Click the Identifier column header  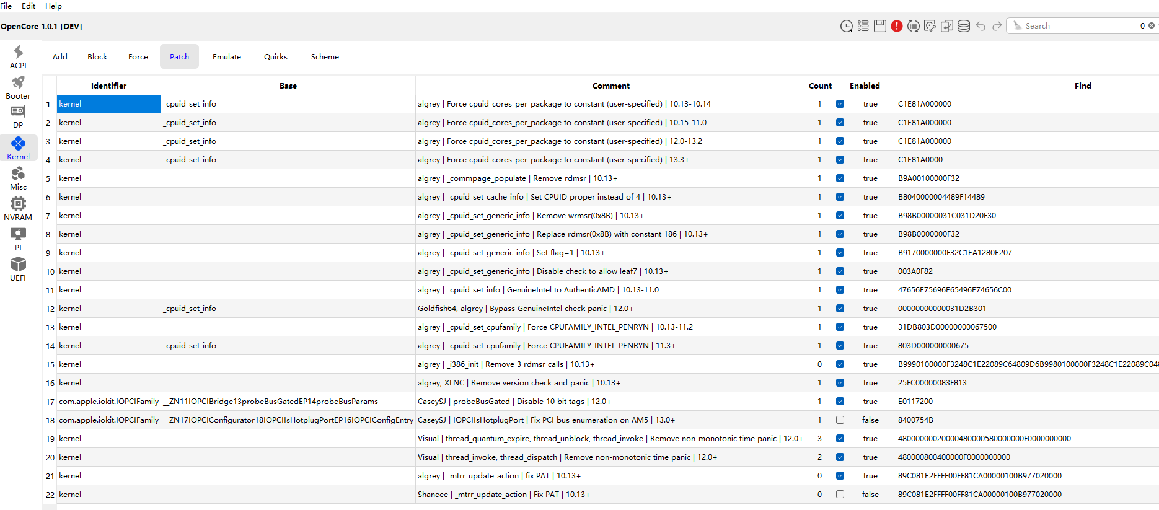click(108, 86)
